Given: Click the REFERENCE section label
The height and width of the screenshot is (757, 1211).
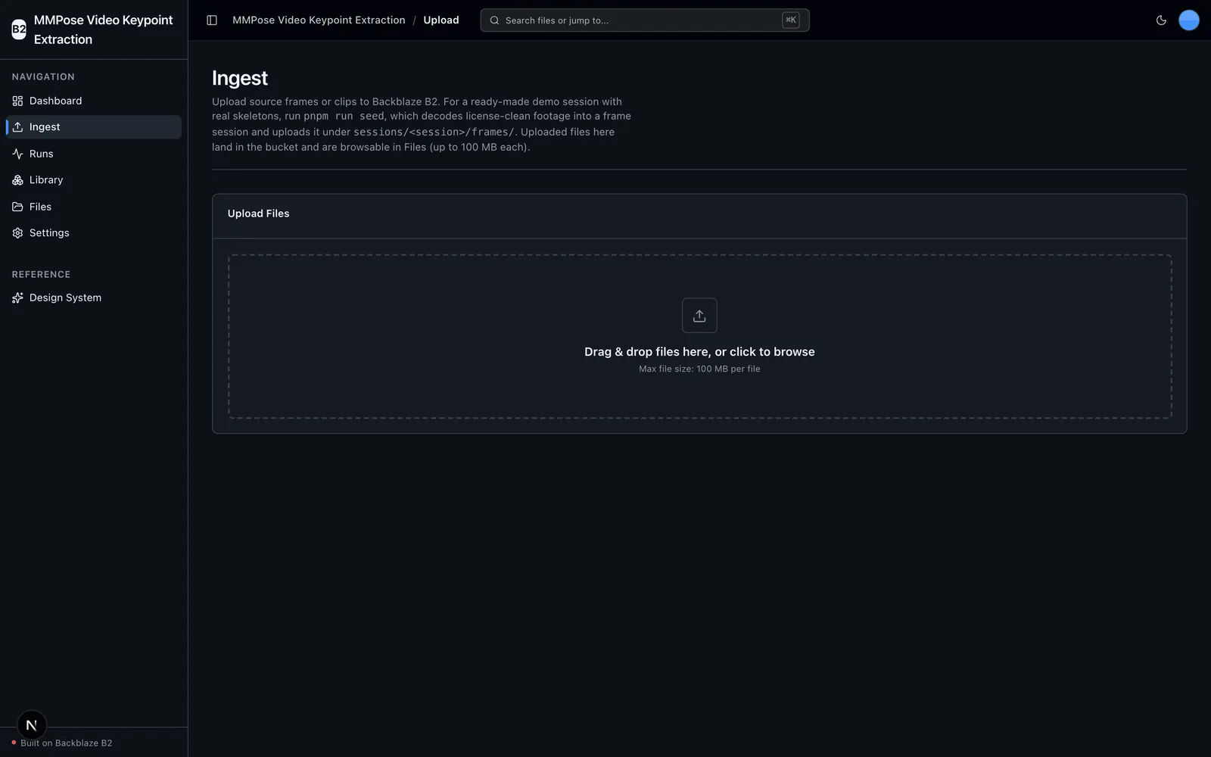Looking at the screenshot, I should [x=41, y=275].
